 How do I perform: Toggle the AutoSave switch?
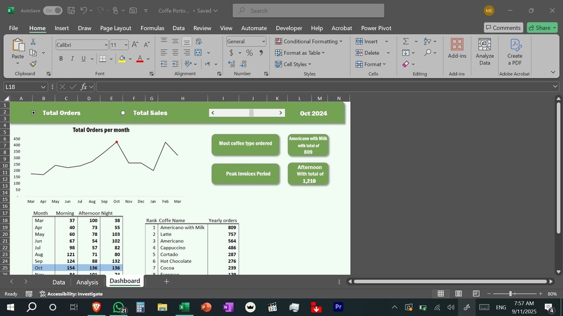coord(52,10)
